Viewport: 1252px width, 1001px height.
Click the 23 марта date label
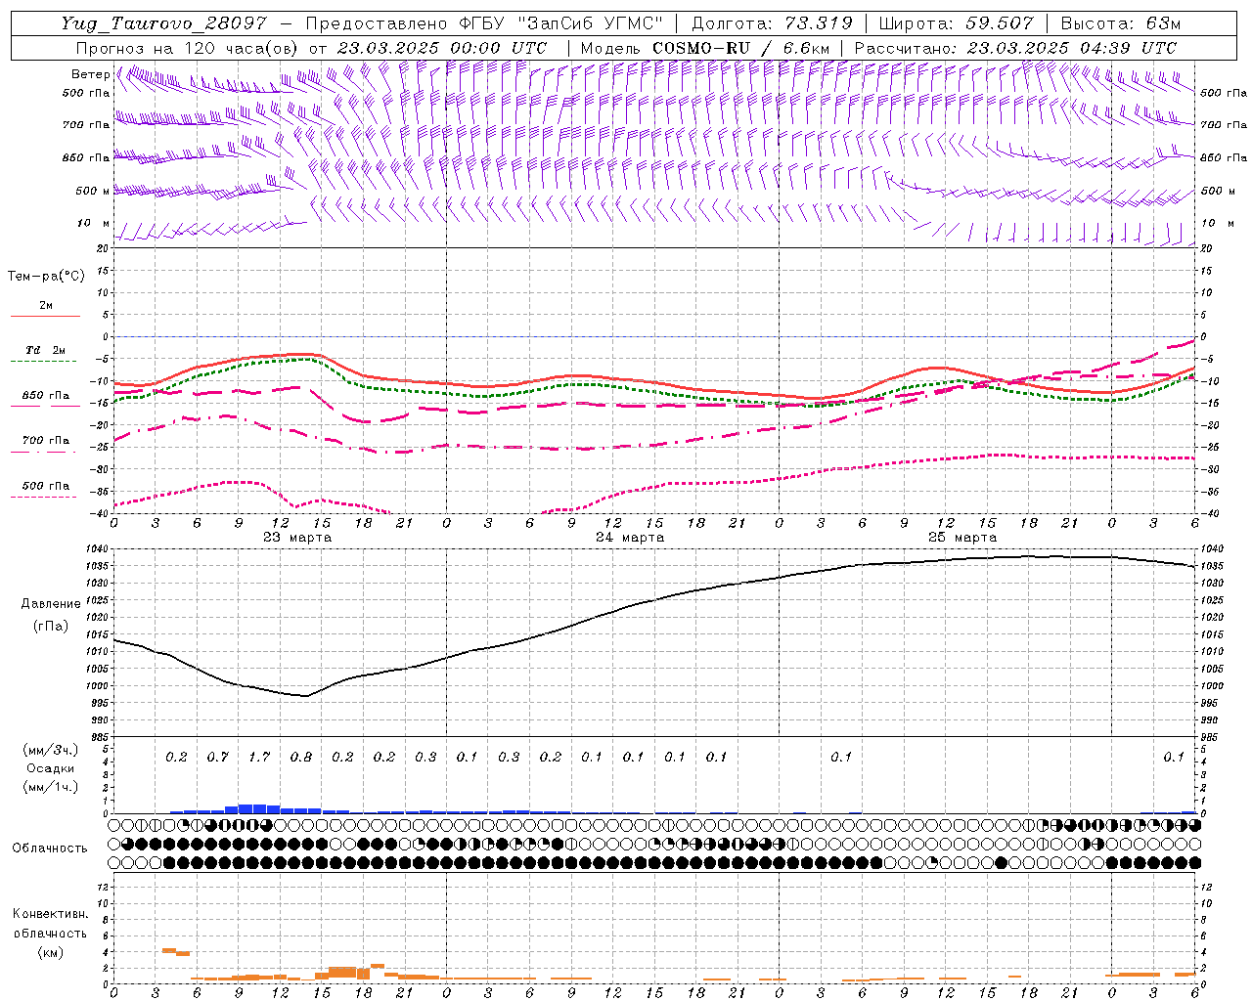point(297,538)
